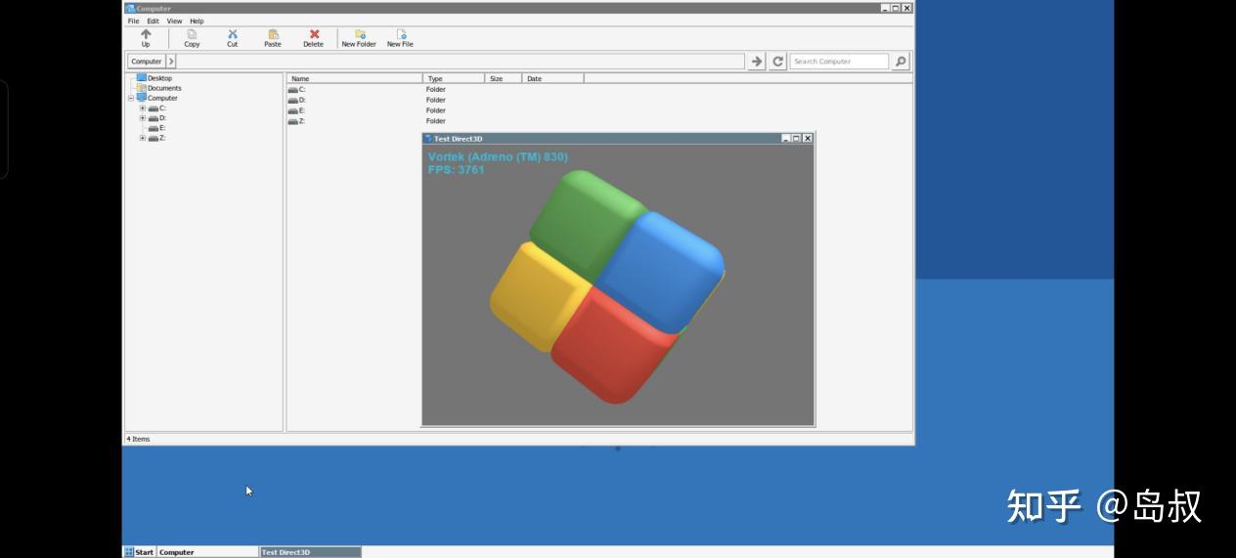Click the Test Direct3D title bar

click(618, 139)
